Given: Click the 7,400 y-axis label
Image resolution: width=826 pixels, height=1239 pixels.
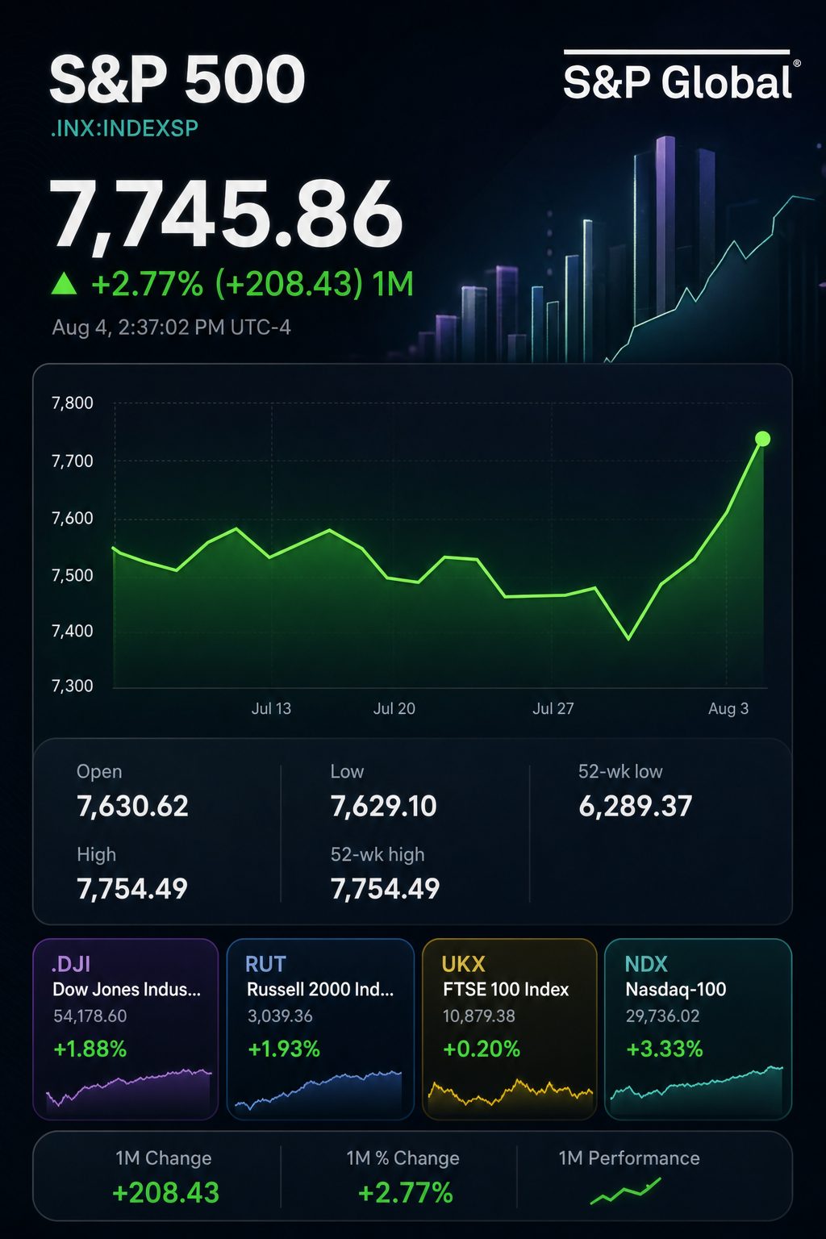Looking at the screenshot, I should pyautogui.click(x=73, y=631).
